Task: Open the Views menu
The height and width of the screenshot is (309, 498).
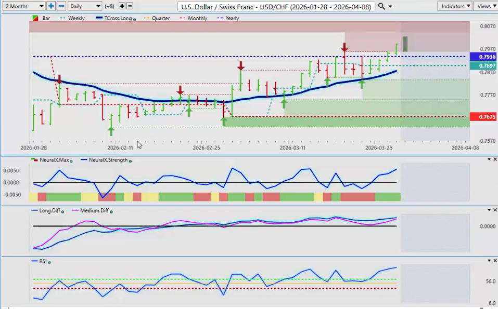Action: click(486, 6)
